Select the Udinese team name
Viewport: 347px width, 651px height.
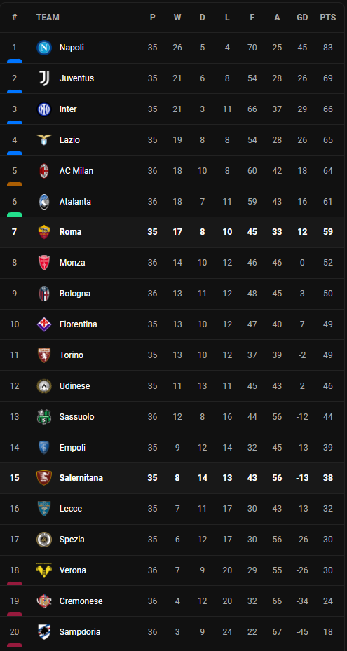[x=74, y=386]
